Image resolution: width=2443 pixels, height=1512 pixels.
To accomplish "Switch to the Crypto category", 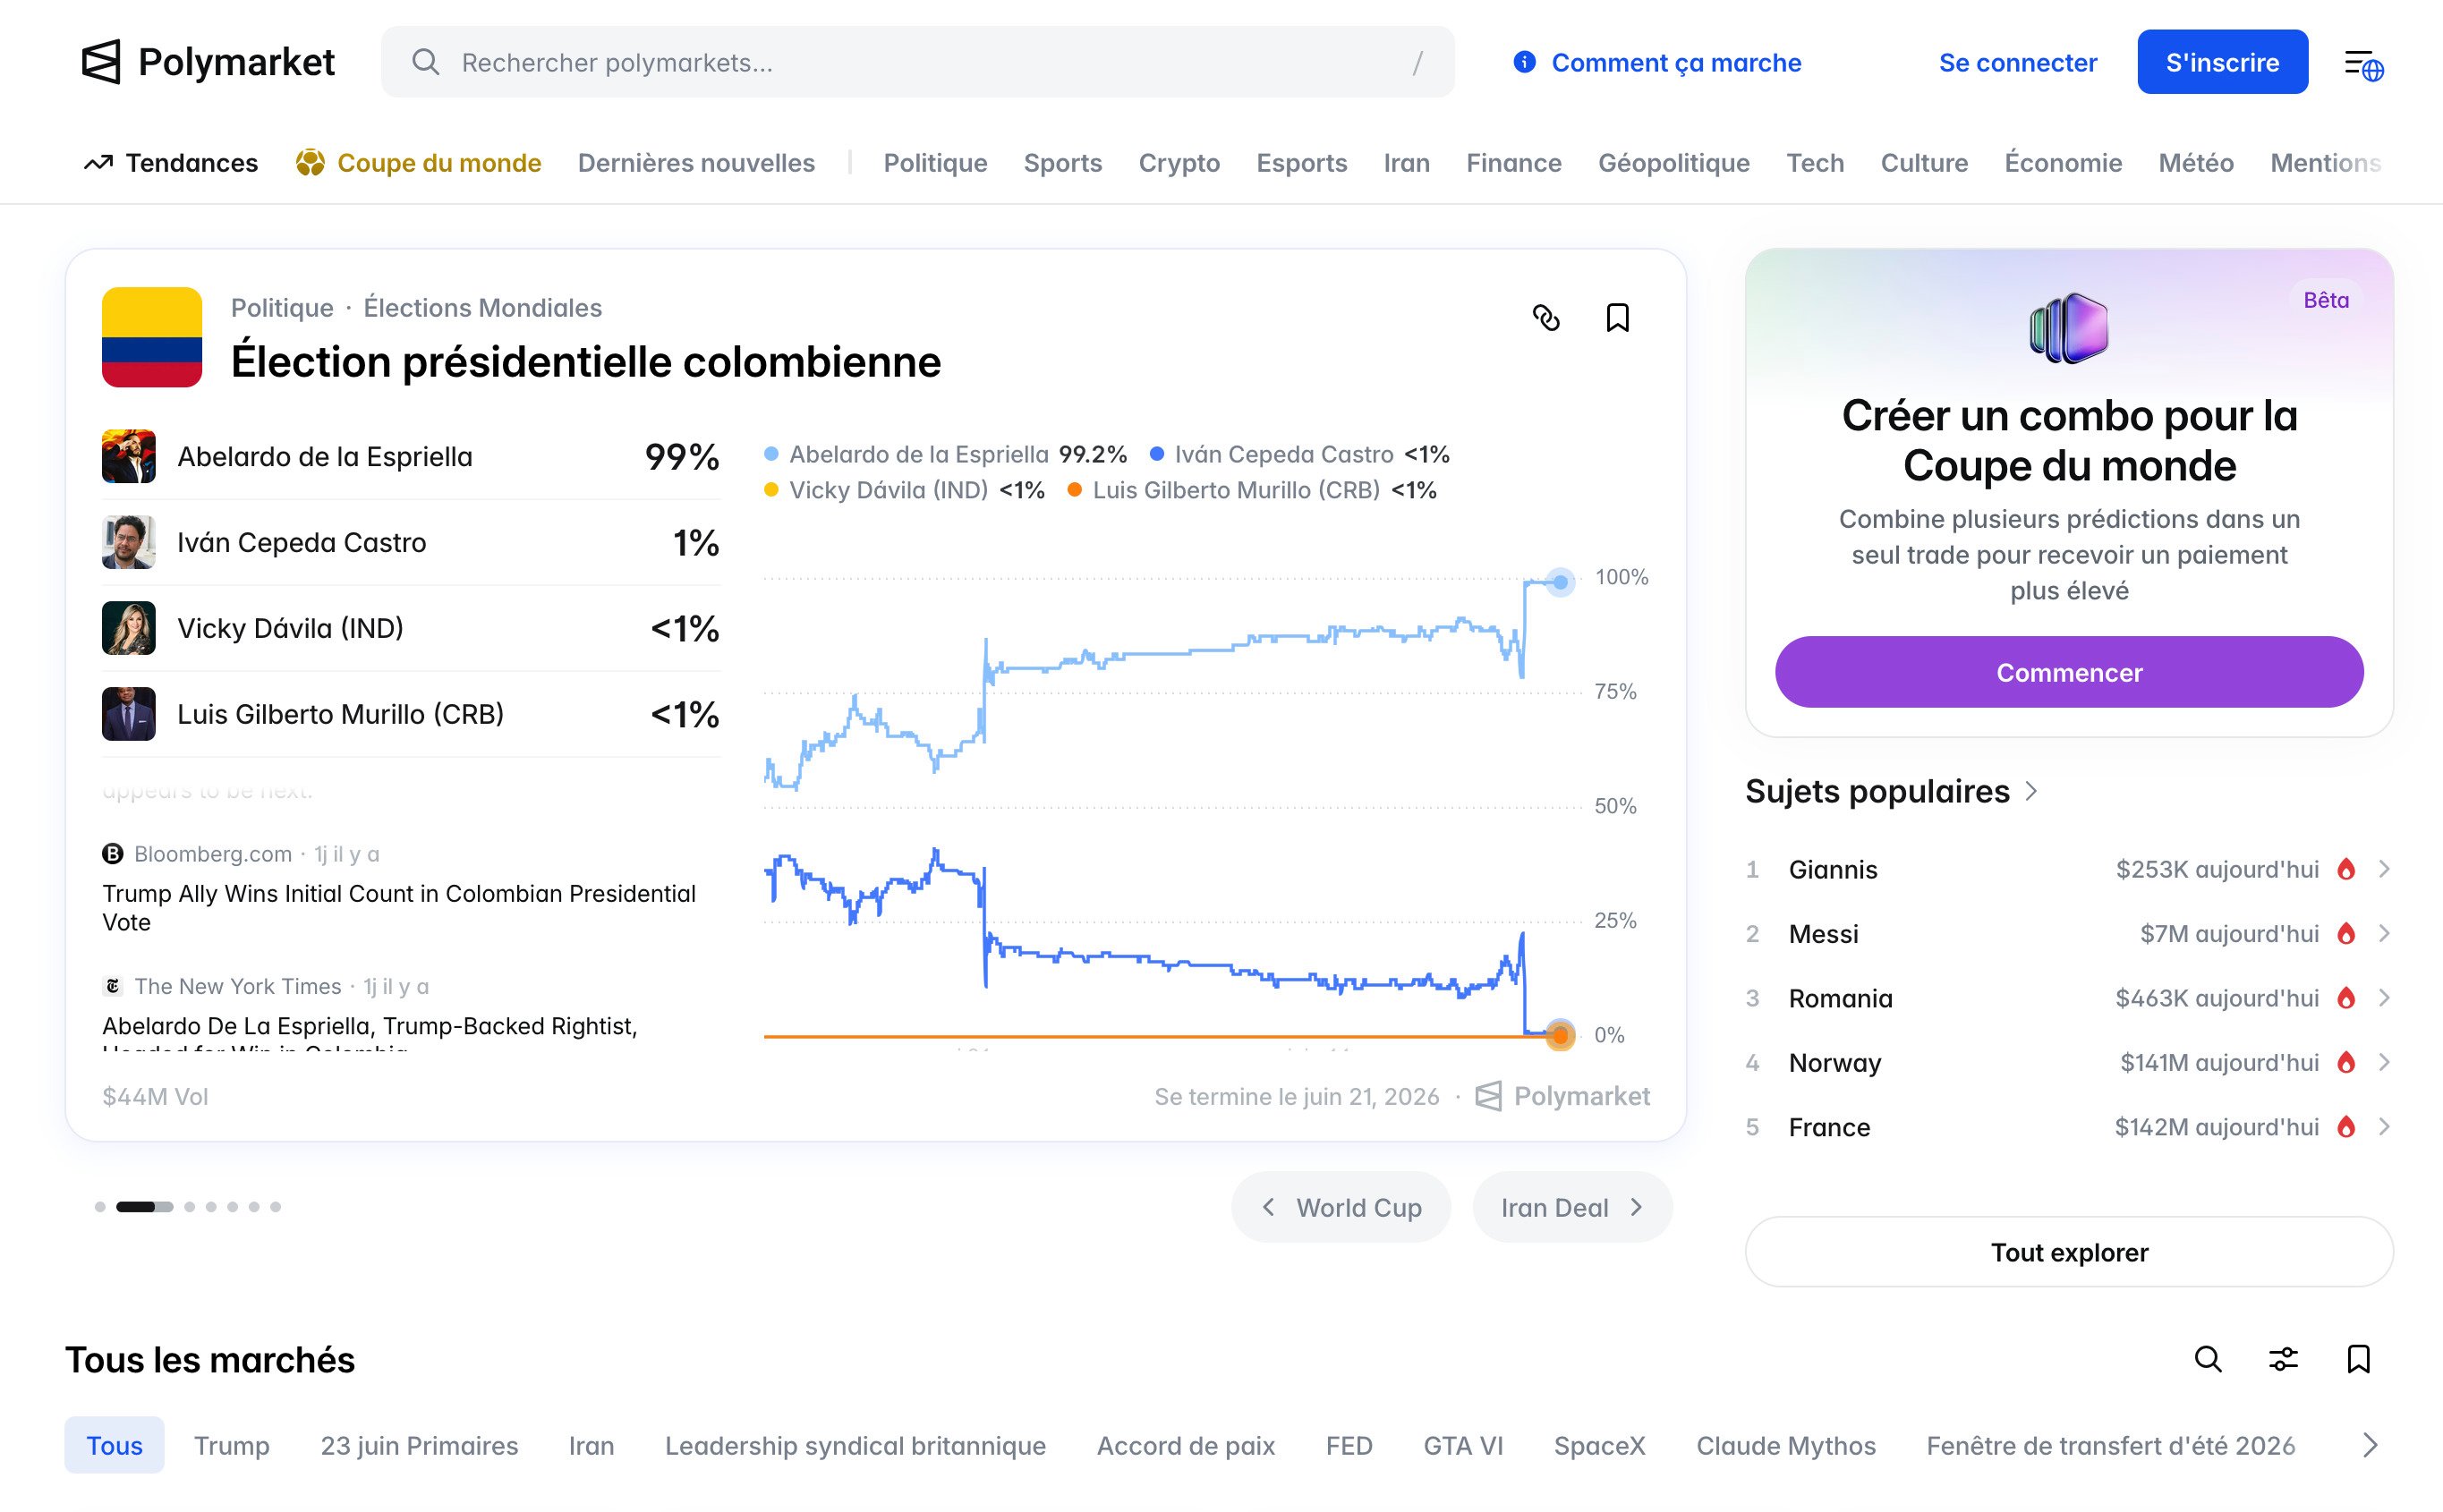I will pyautogui.click(x=1179, y=163).
